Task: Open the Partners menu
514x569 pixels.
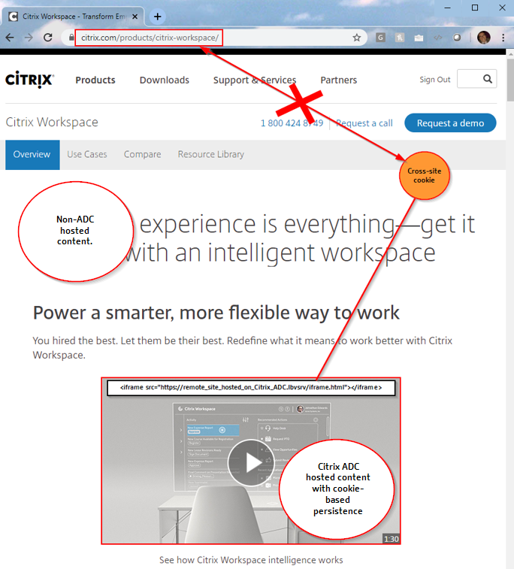Action: (x=338, y=80)
